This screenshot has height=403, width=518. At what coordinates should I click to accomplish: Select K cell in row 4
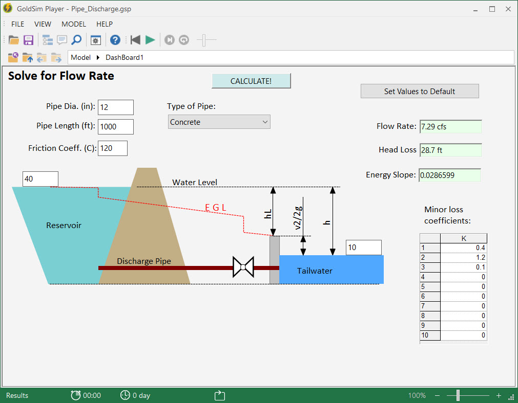tap(464, 277)
